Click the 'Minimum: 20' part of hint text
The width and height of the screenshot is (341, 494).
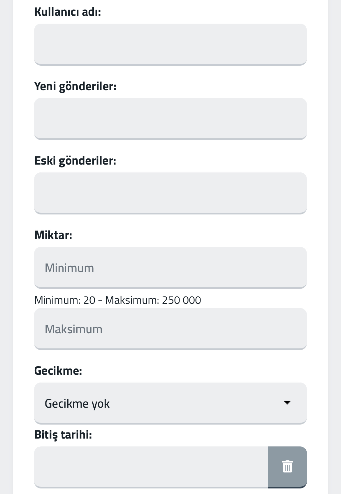point(65,300)
